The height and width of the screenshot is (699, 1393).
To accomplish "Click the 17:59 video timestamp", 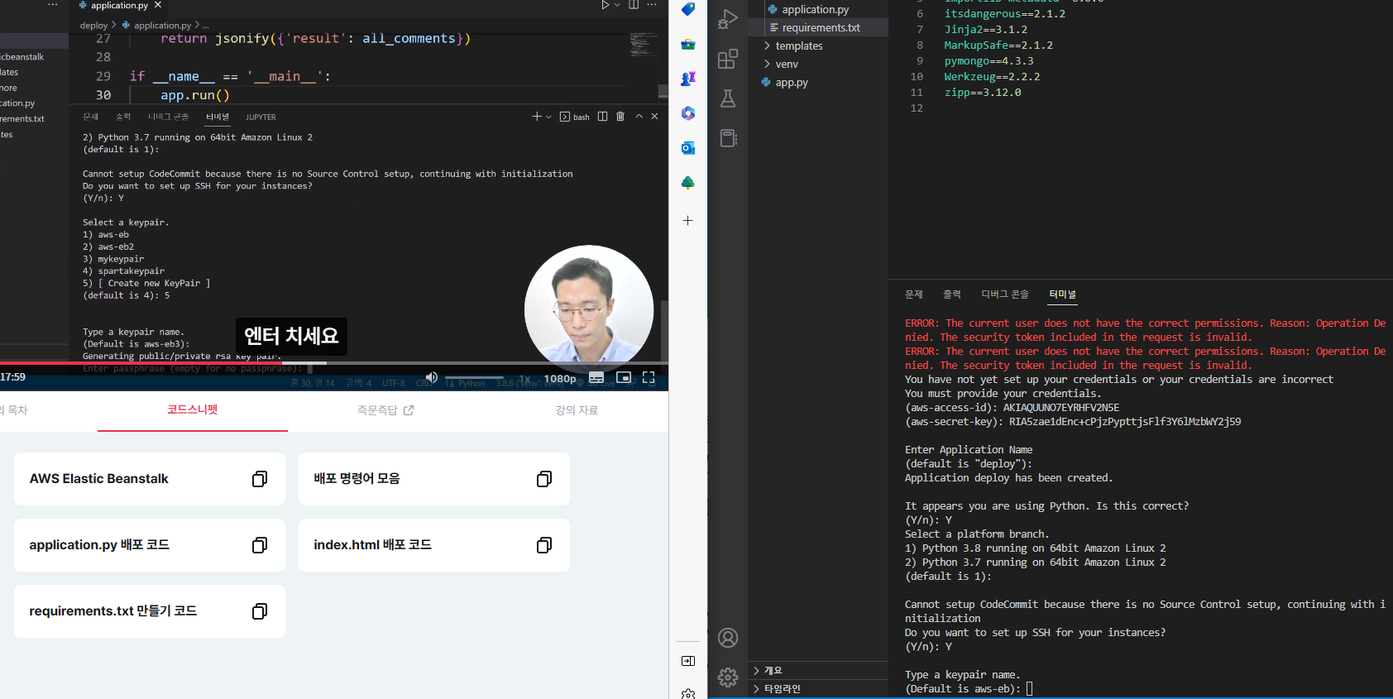I will [12, 377].
